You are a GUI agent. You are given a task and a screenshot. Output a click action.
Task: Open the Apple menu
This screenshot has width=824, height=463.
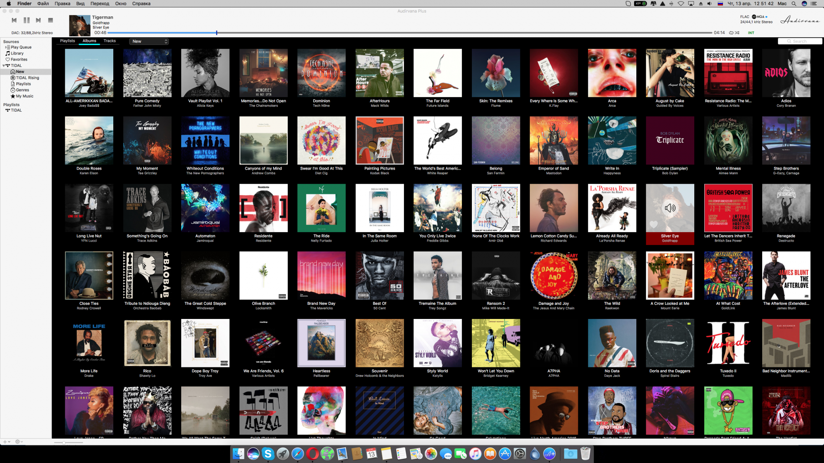8,3
